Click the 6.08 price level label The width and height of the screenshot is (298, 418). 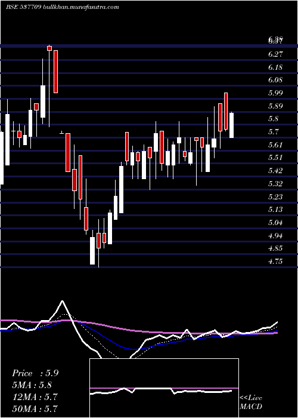275,80
